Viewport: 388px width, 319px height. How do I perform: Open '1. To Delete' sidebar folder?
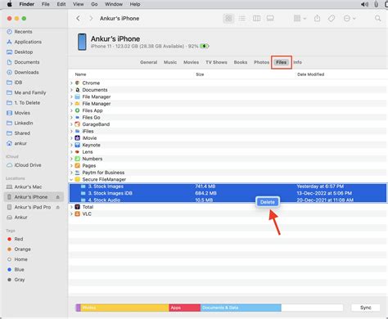pos(23,103)
